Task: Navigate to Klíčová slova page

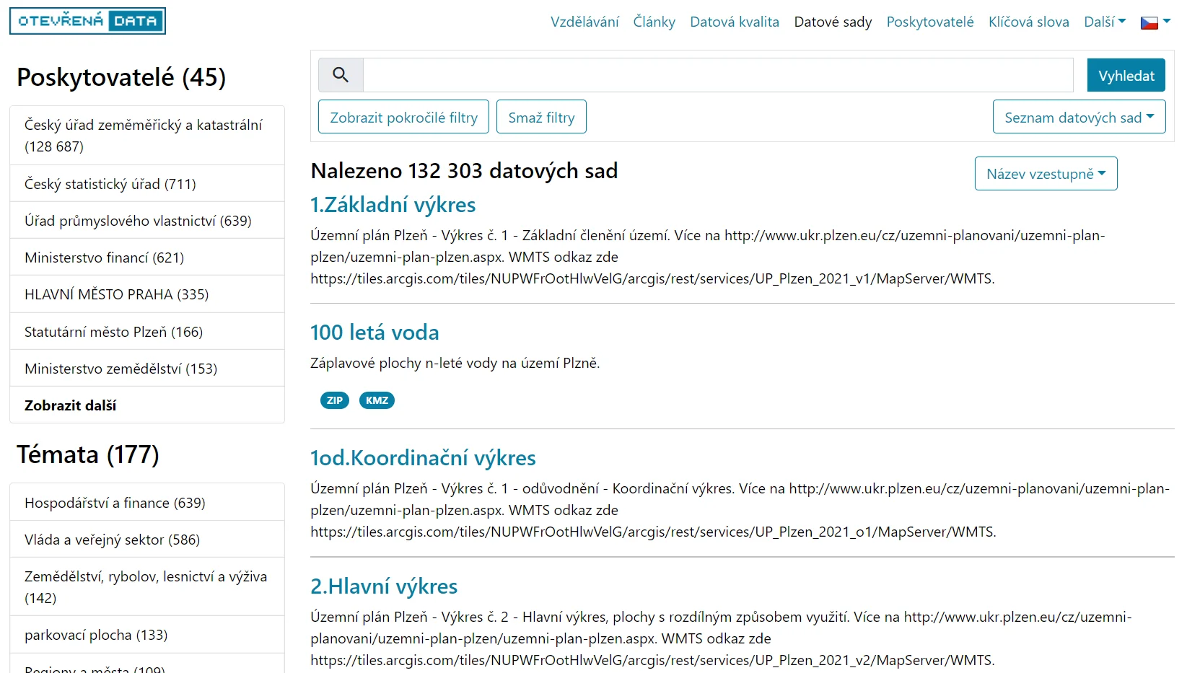Action: [x=1028, y=22]
